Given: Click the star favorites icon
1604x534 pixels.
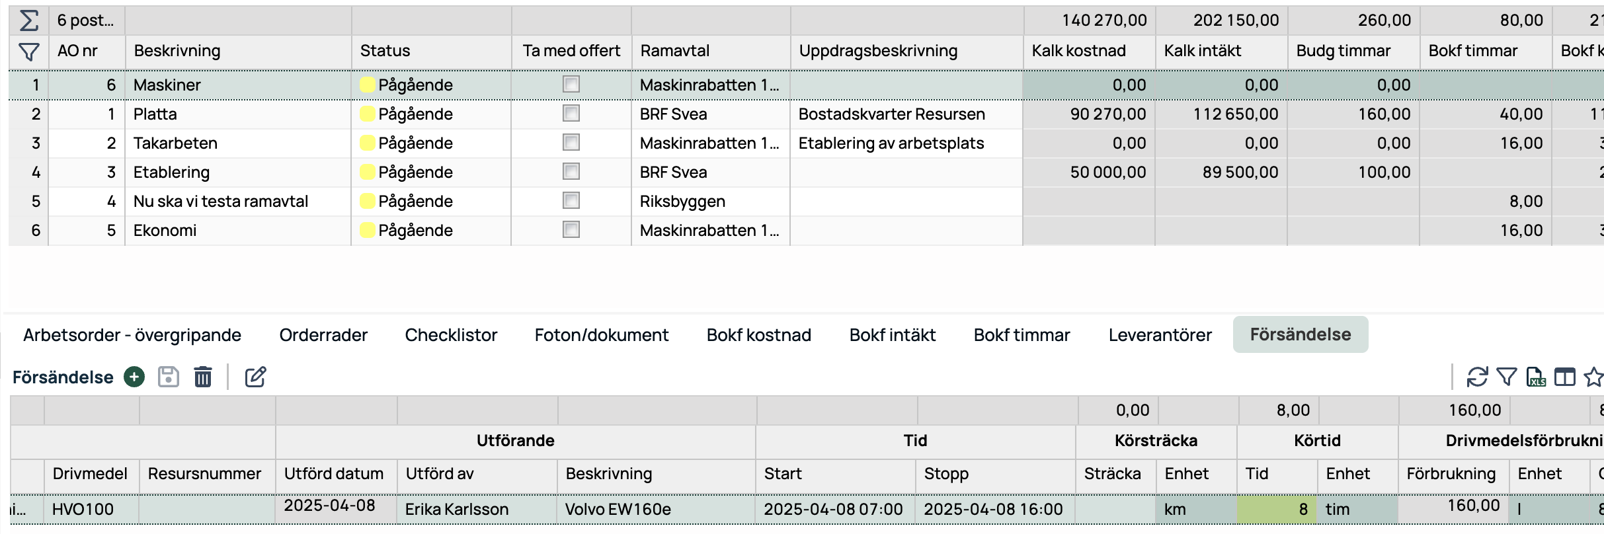Looking at the screenshot, I should pyautogui.click(x=1593, y=377).
